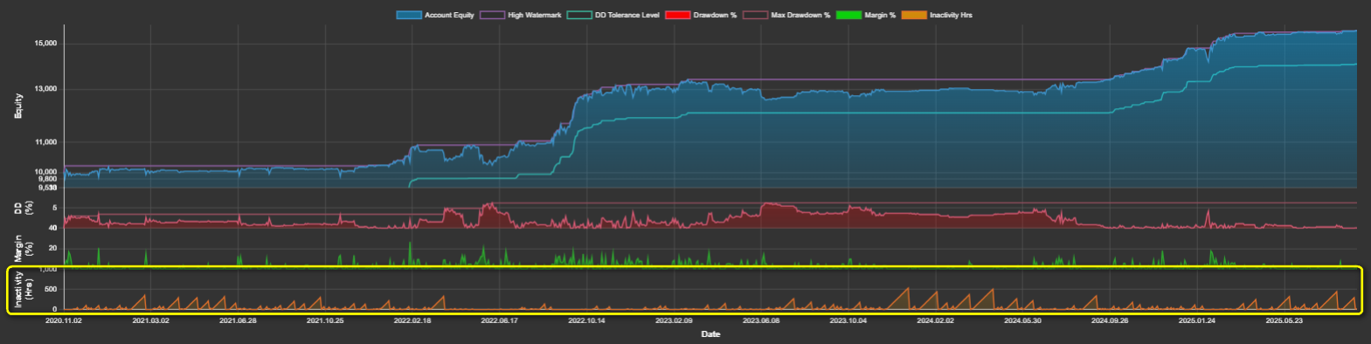Click the 10,000 equity axis value
Viewport: 1371px width, 344px height.
(46, 172)
